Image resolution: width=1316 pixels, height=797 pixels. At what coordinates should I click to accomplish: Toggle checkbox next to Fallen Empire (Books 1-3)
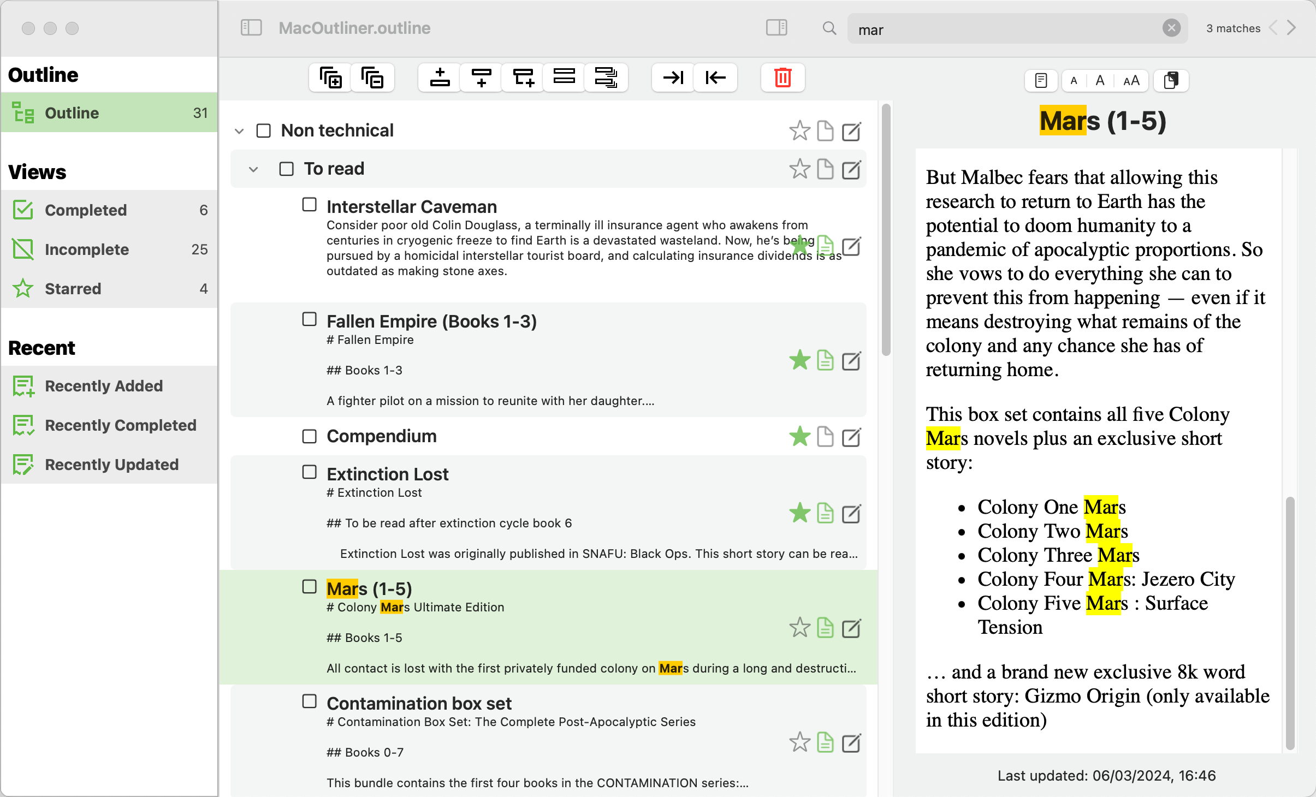(x=310, y=319)
